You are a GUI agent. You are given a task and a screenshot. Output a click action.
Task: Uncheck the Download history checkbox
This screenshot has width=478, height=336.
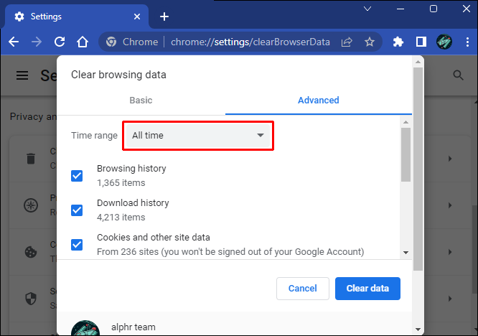click(78, 210)
